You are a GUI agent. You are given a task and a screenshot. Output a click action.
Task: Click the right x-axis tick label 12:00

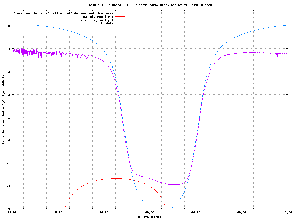(288, 212)
